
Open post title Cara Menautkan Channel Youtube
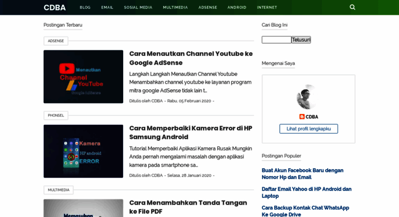point(191,58)
